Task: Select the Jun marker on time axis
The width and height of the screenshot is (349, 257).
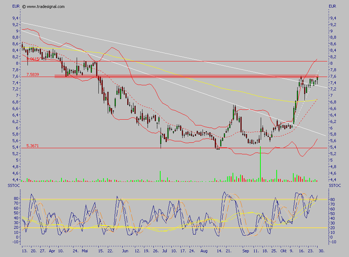Action: [x=125, y=250]
